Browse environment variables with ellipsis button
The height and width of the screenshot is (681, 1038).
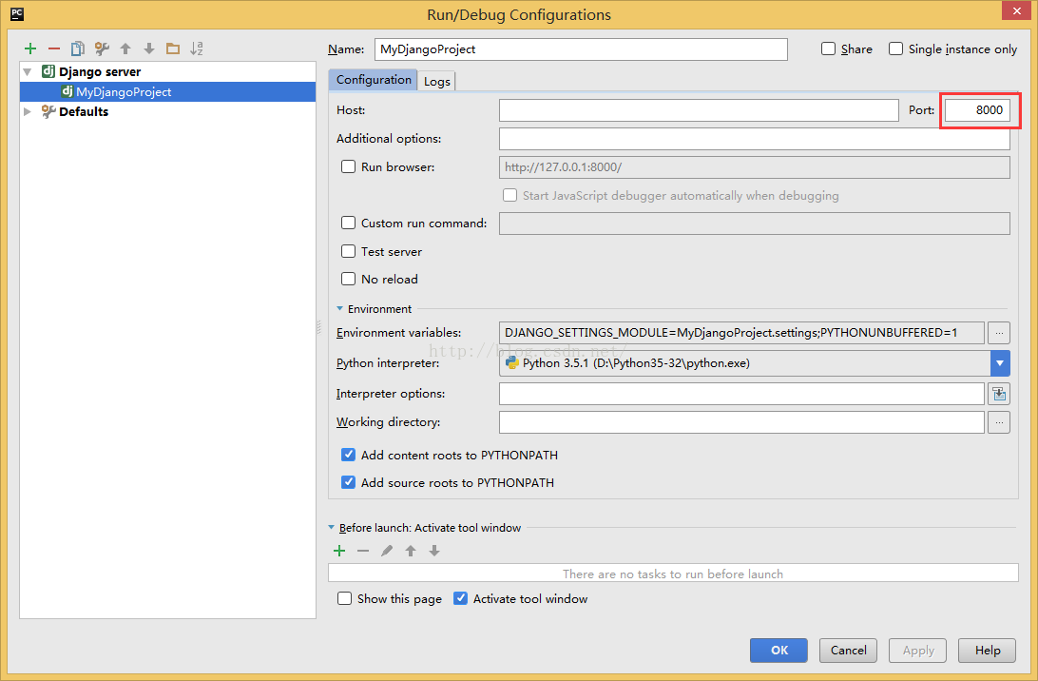tap(999, 333)
